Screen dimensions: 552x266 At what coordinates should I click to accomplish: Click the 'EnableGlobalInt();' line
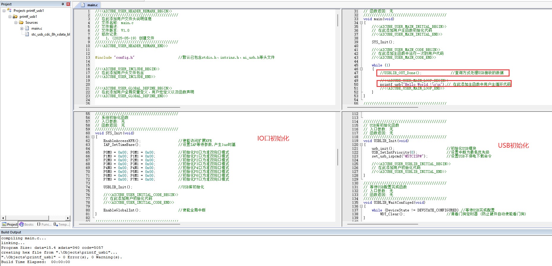pos(122,210)
